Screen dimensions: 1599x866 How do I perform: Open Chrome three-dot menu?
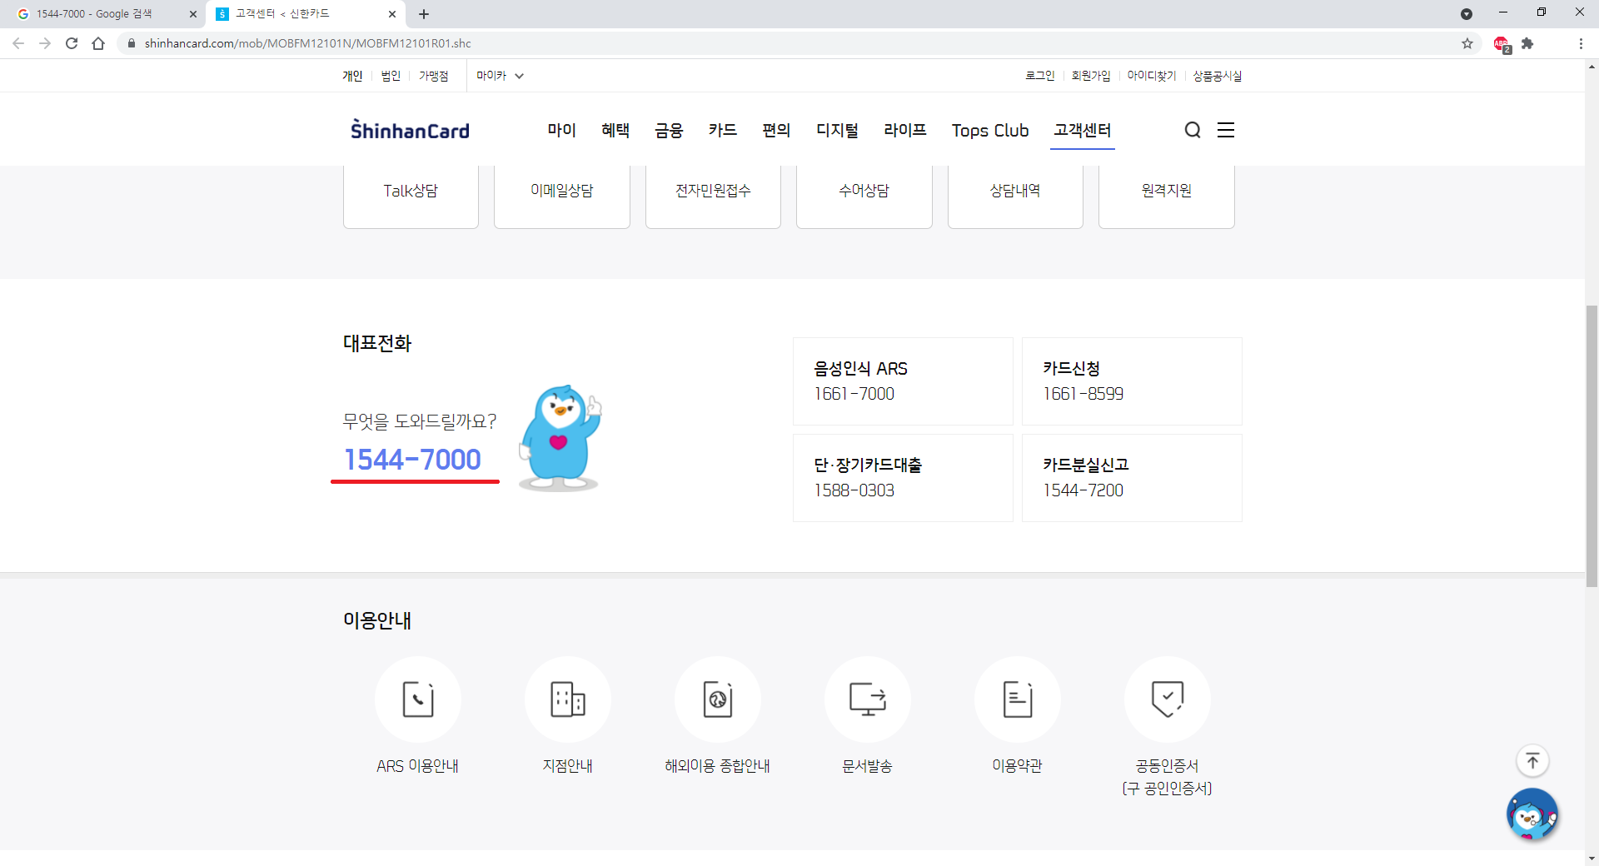coord(1581,43)
